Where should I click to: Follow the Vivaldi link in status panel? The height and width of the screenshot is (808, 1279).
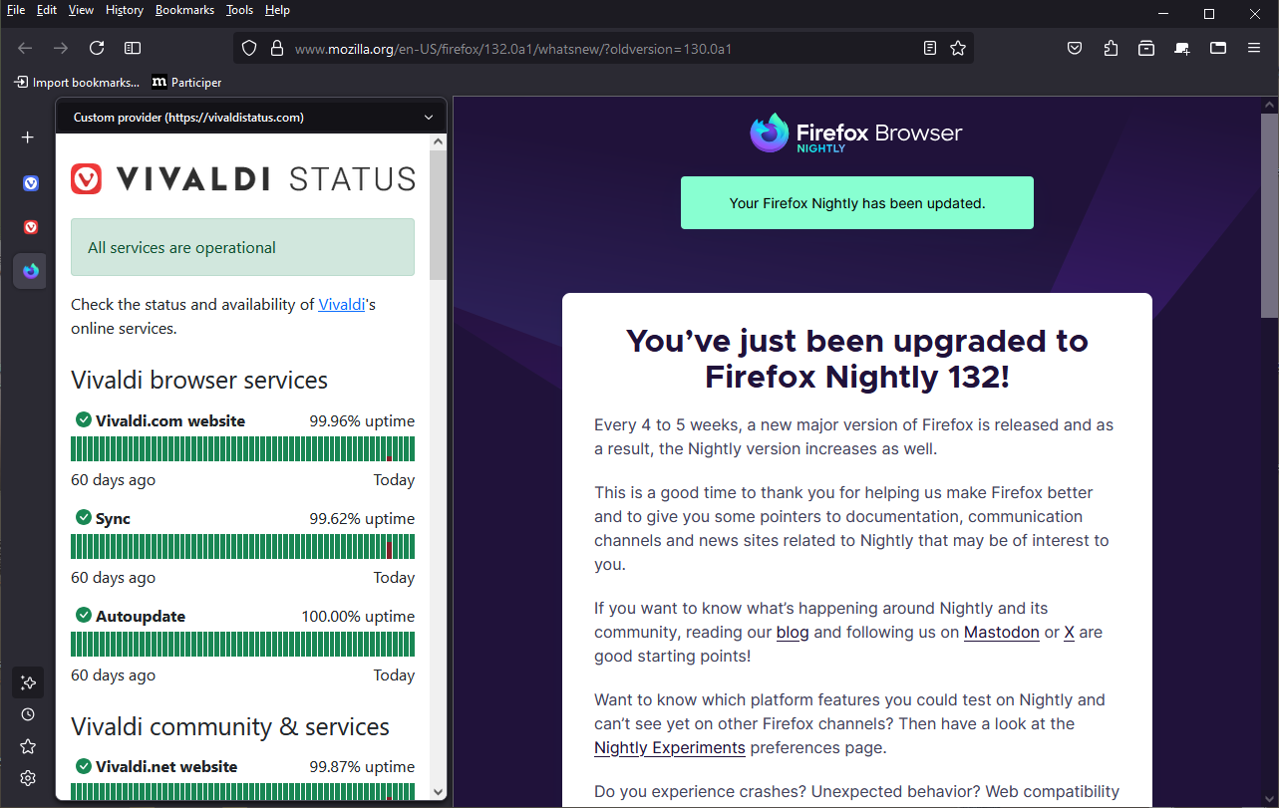click(342, 305)
